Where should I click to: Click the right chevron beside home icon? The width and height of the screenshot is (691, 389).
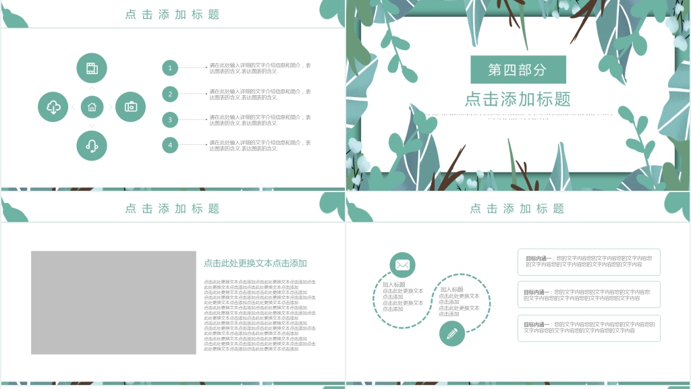pyautogui.click(x=111, y=107)
